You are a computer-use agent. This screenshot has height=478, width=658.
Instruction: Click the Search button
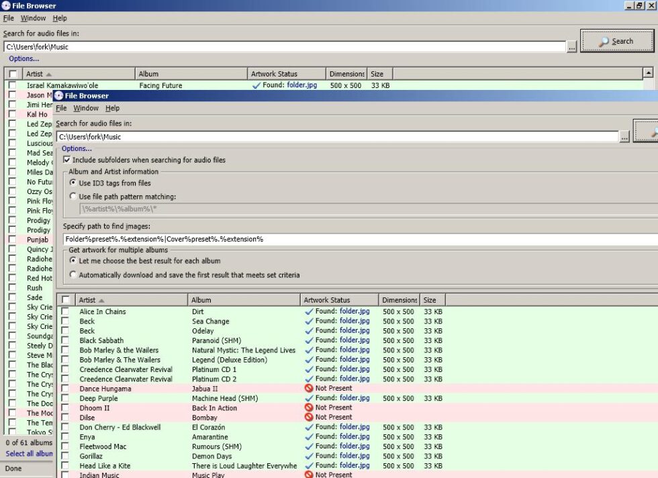616,41
